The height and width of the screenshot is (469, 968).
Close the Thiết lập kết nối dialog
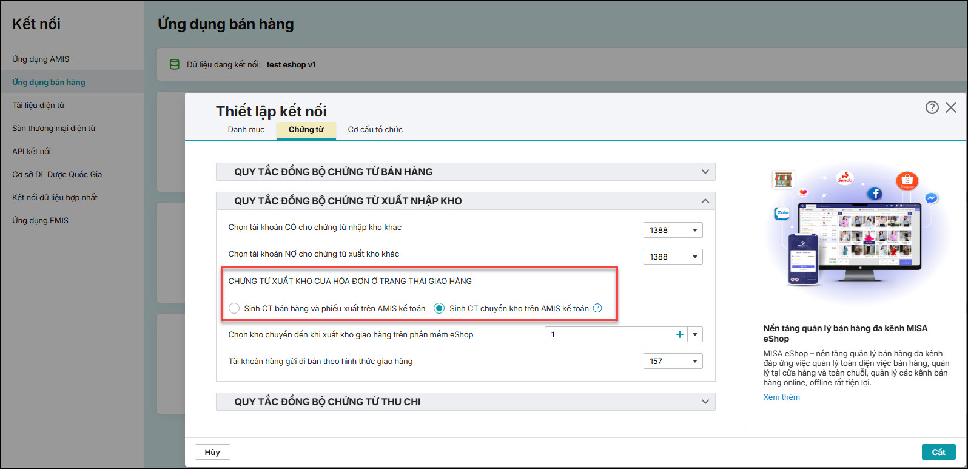[x=951, y=107]
